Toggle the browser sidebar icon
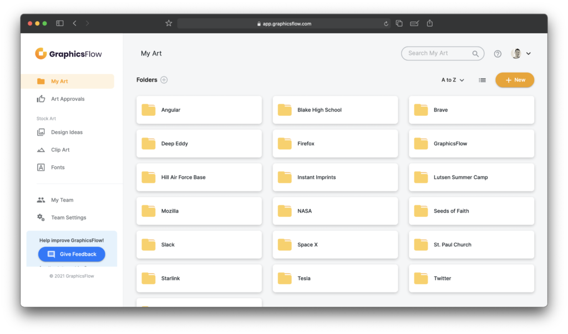This screenshot has width=568, height=334. [x=60, y=23]
